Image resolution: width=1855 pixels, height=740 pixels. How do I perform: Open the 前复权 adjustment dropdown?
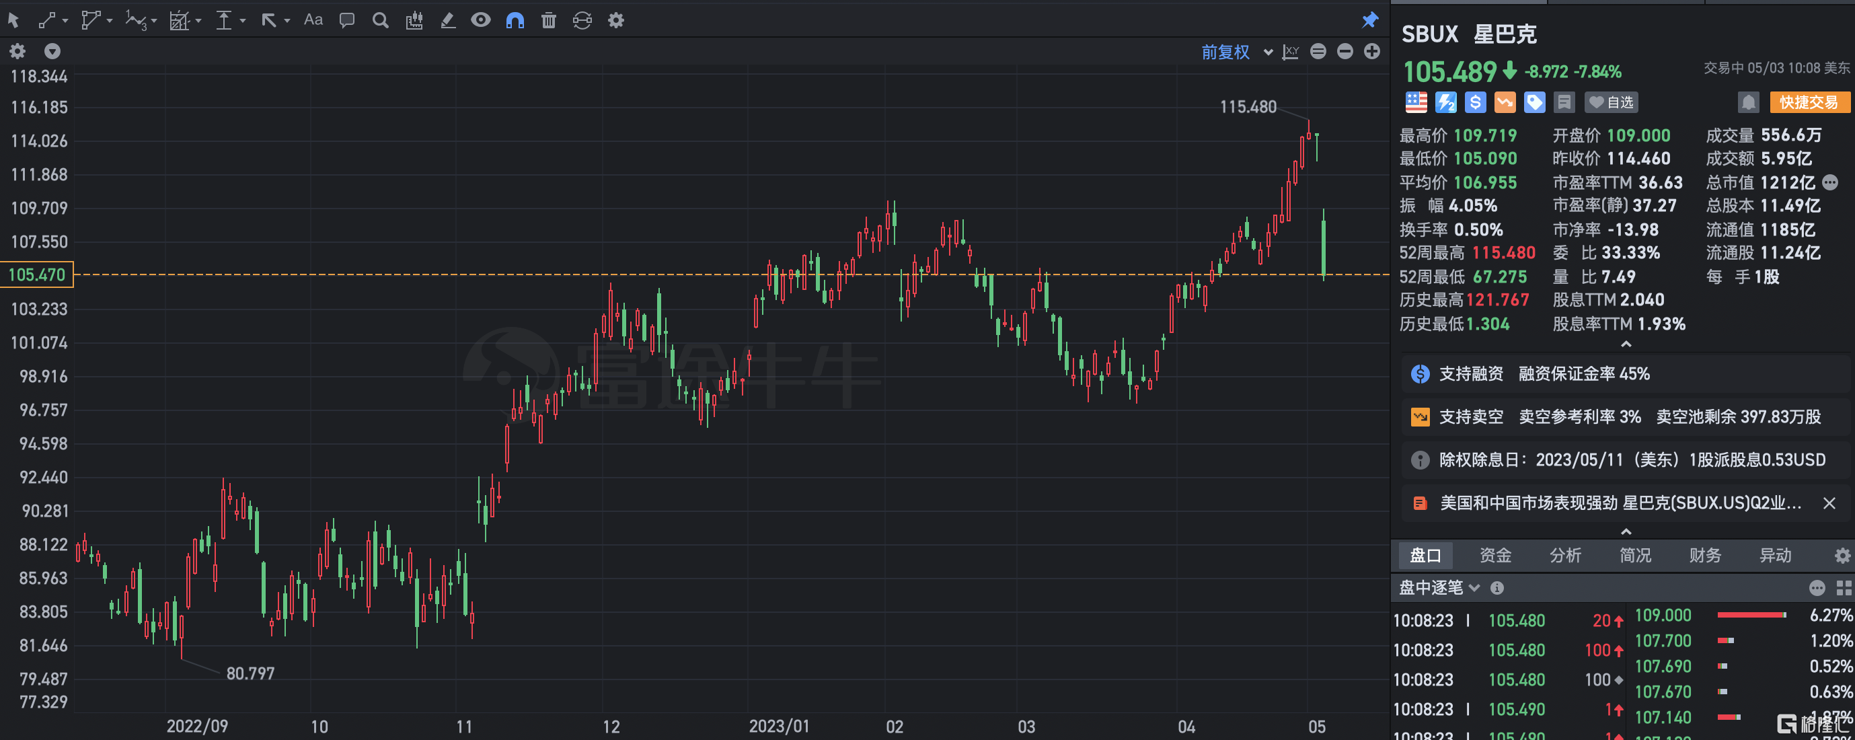(1234, 52)
